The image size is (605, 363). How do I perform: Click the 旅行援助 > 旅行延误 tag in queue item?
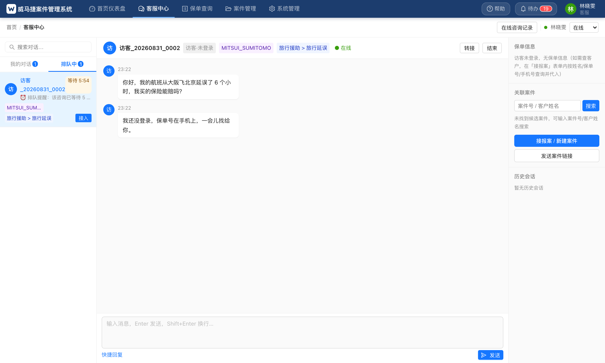coord(29,118)
